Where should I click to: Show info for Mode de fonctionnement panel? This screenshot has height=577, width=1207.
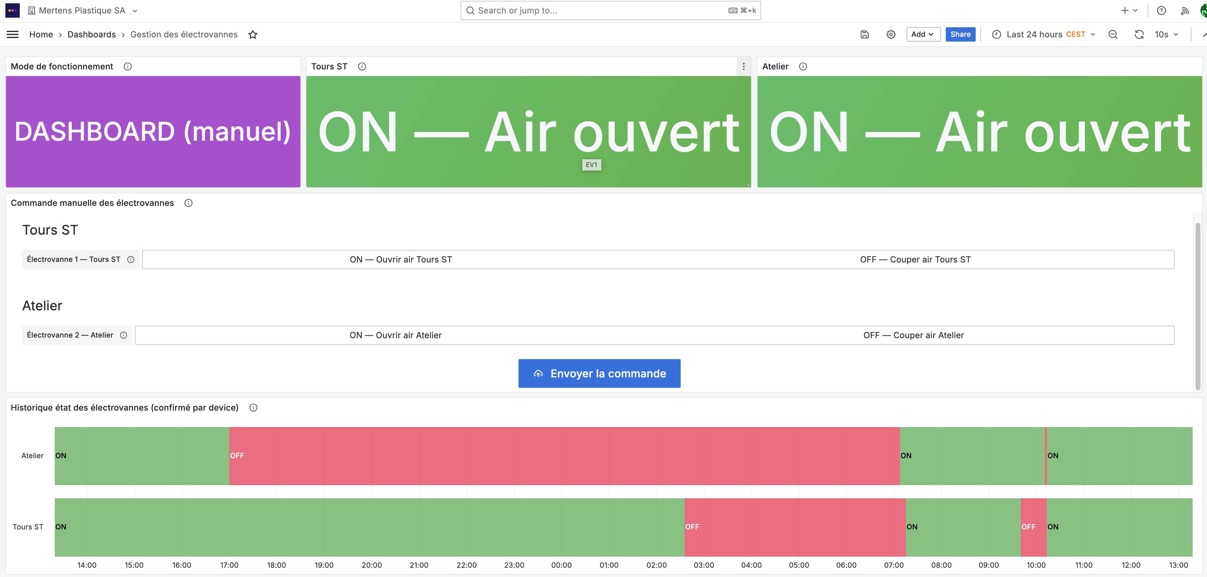tap(127, 66)
